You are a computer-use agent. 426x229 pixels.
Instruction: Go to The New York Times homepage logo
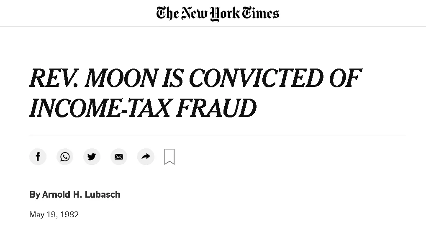coord(217,13)
